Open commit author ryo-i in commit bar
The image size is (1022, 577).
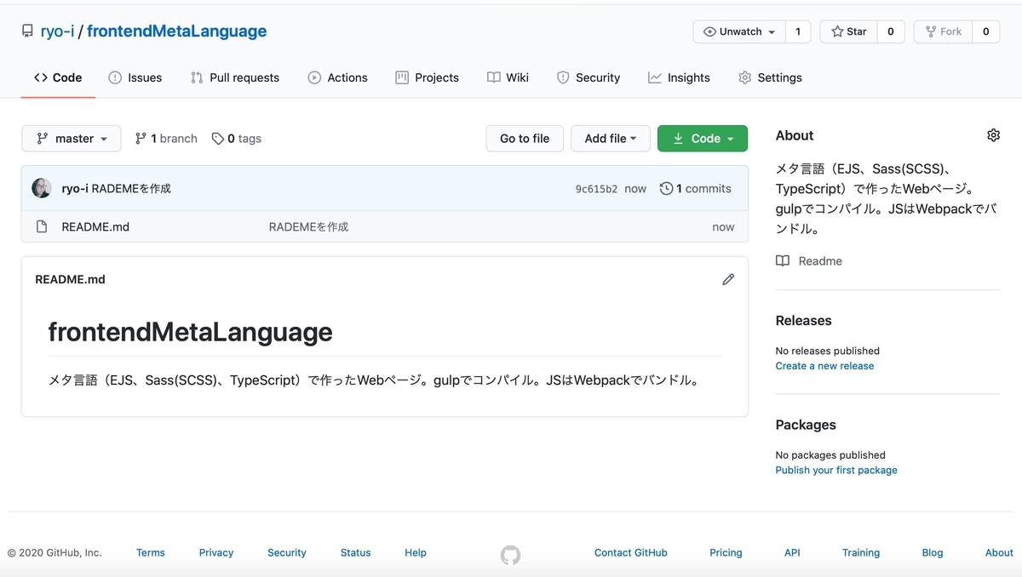(75, 189)
